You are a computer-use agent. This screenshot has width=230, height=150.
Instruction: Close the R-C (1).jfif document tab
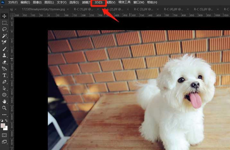click(98, 9)
